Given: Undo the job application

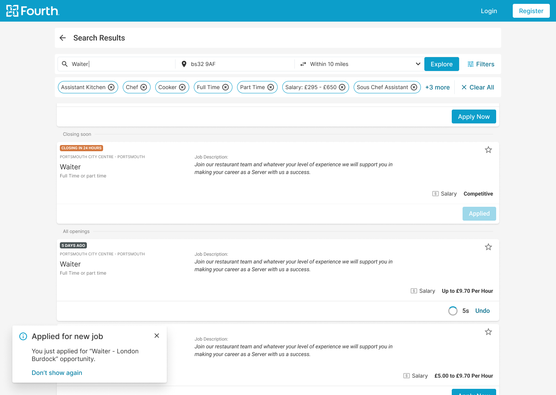Looking at the screenshot, I should (x=482, y=311).
